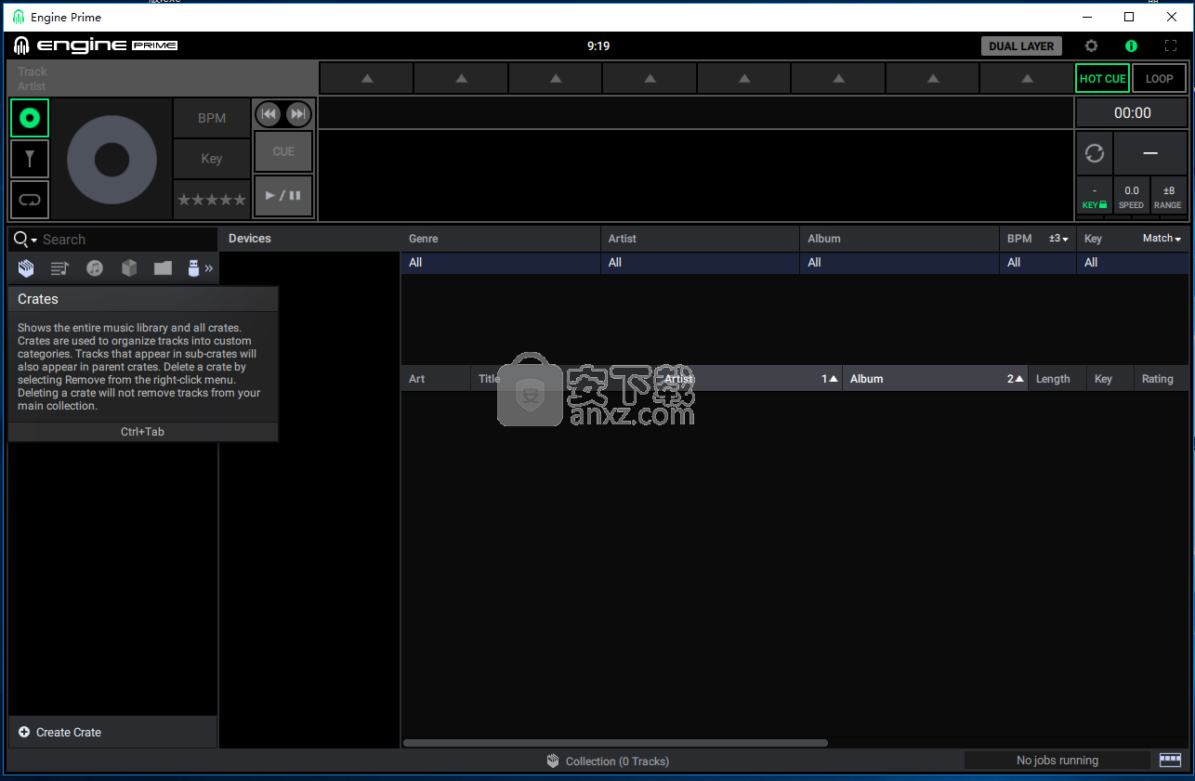This screenshot has height=781, width=1195.
Task: Open the Key Match dropdown
Action: click(1162, 239)
